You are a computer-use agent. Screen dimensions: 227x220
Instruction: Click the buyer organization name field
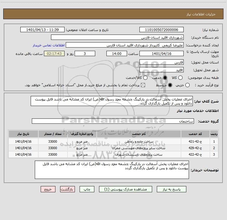tap(117, 37)
